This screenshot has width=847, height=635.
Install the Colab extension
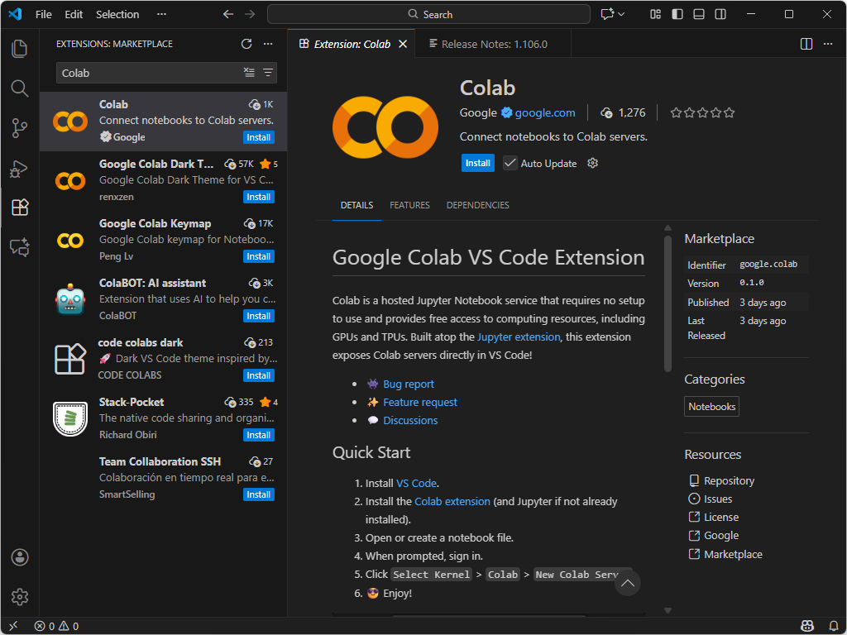click(x=477, y=163)
